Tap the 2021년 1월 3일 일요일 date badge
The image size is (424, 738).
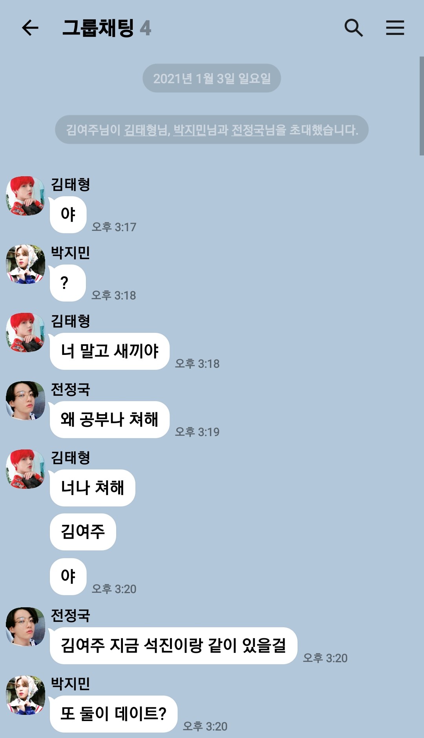212,78
